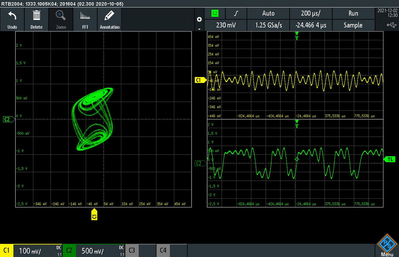399x257 pixels.
Task: Click the 775.5336 µs label in the upper waveform
Action: 364,116
